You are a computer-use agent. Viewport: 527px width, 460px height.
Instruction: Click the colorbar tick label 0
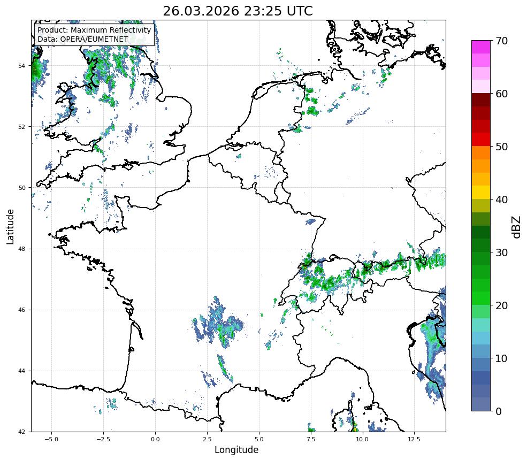[x=499, y=411]
